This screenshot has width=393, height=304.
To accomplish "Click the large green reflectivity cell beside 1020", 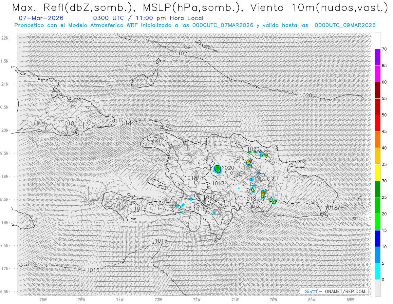I will tap(217, 169).
